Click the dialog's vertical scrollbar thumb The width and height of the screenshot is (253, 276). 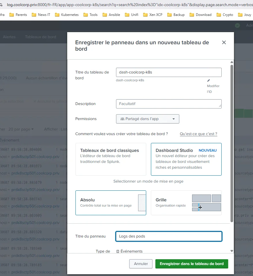232,143
